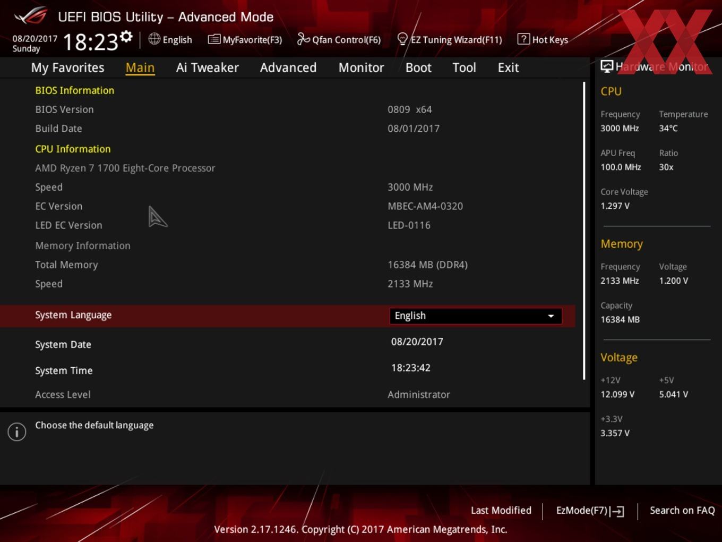Screen dimensions: 722x542
Task: Open My Favorites tab
Action: point(67,67)
